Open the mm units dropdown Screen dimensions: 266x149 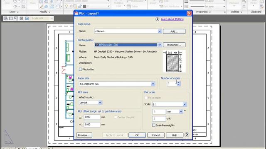[x=181, y=111]
